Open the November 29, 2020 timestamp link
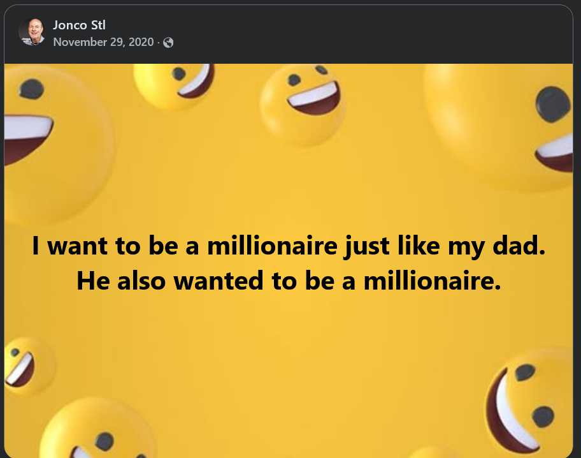The width and height of the screenshot is (581, 458). [103, 42]
